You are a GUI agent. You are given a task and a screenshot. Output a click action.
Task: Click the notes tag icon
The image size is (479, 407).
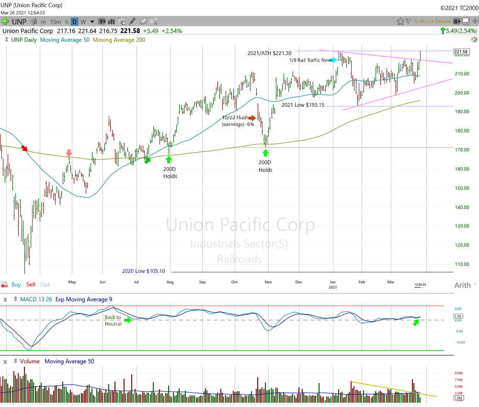tap(143, 21)
